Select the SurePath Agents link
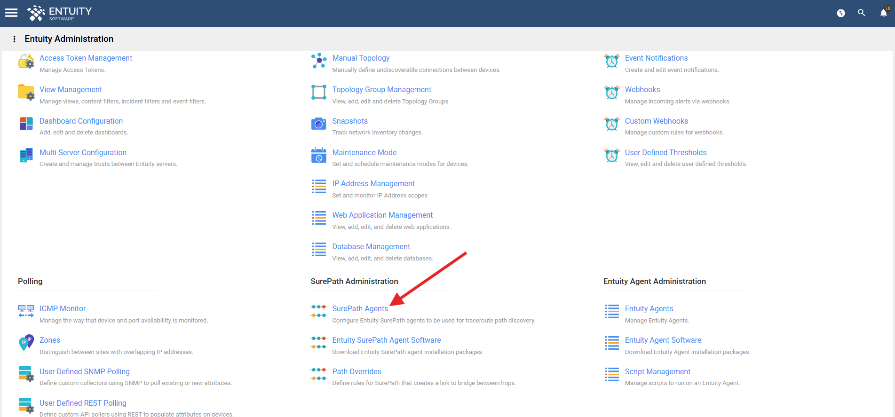895x417 pixels. pos(360,308)
